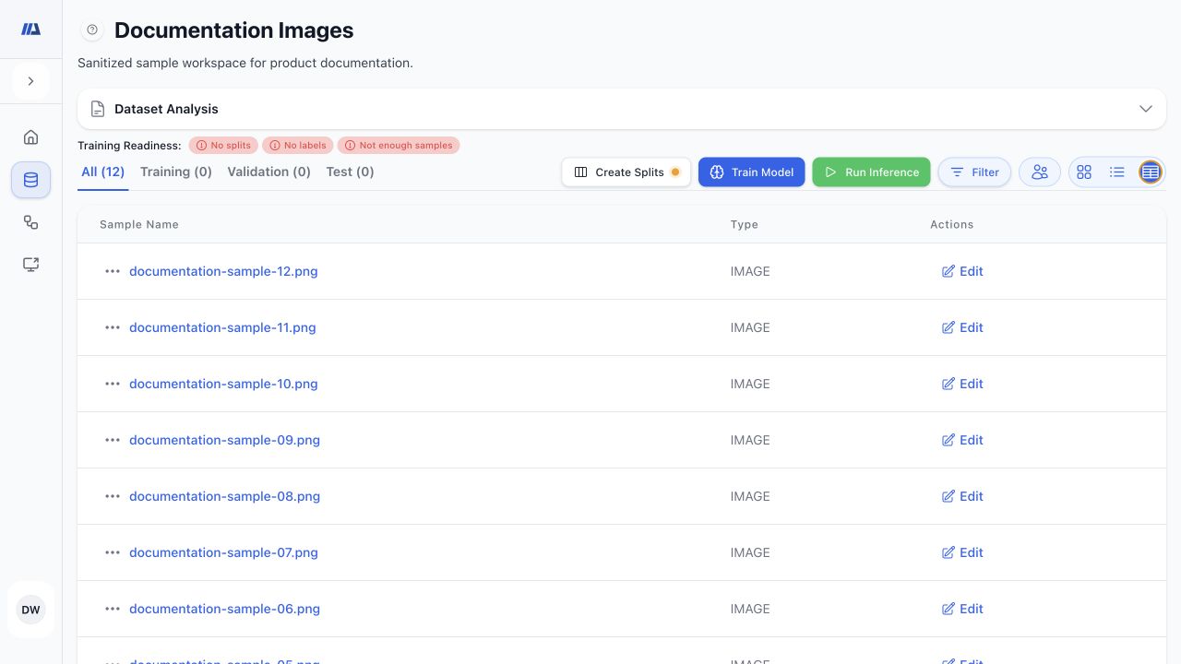Edit documentation-sample-11.png
Viewport: 1181px width, 664px height.
962,327
